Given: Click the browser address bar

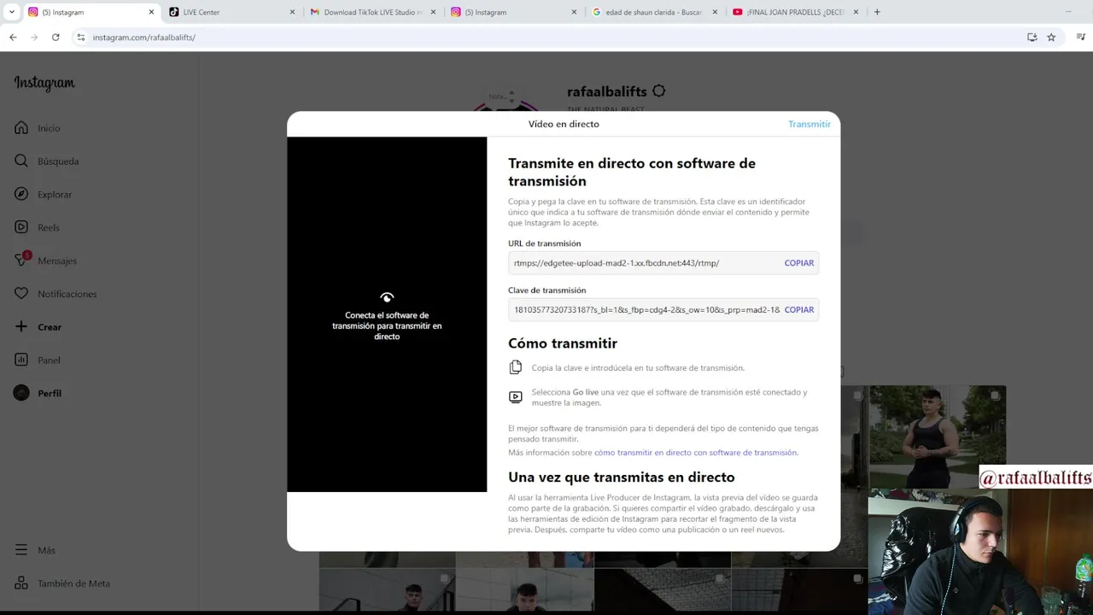Looking at the screenshot, I should click(546, 38).
